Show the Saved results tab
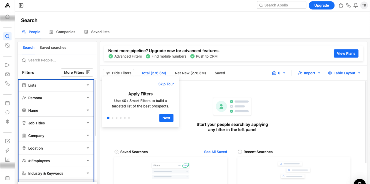 point(220,73)
